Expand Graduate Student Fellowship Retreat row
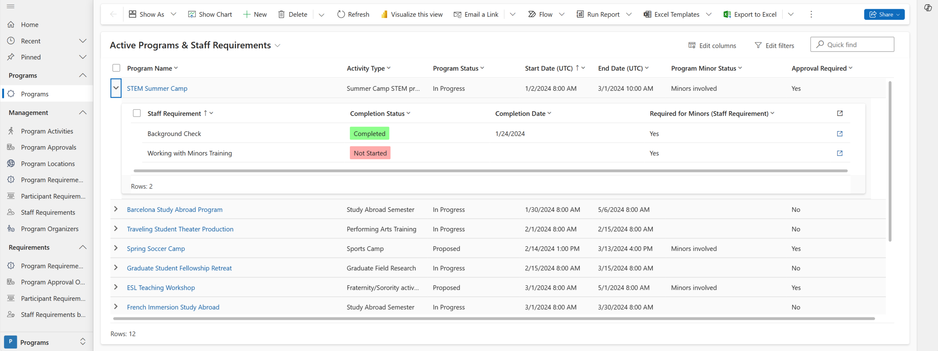The image size is (938, 351). point(116,268)
